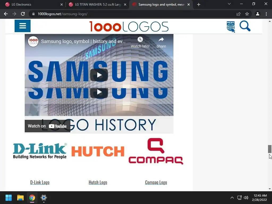Open the video title link
This screenshot has height=204, width=272.
coord(83,41)
